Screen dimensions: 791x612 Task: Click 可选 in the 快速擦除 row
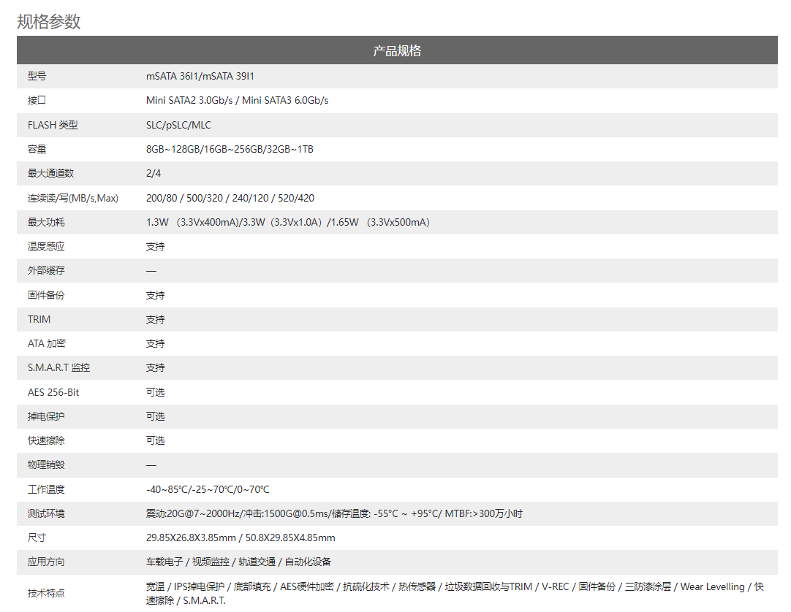click(x=156, y=441)
